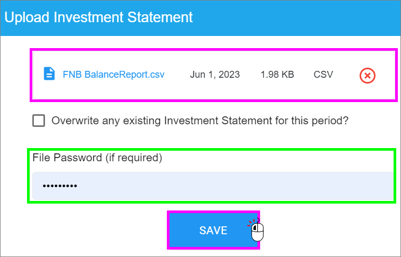Click the Overwrite any existing Investment Statement label
Screen dimensions: 401x257
point(200,121)
